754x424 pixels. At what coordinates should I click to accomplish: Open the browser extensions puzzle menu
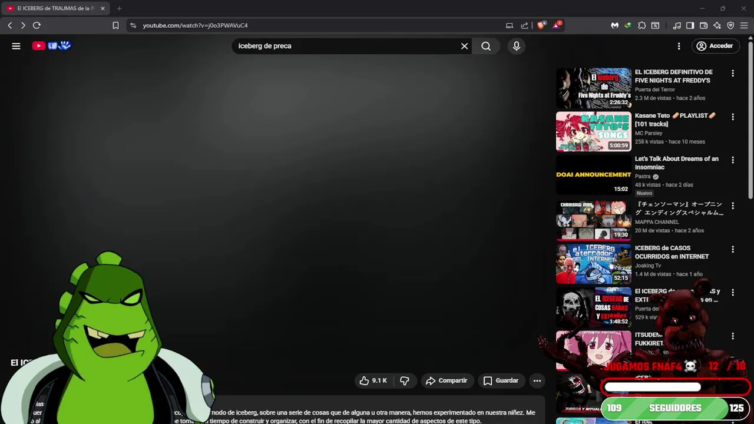[x=642, y=25]
